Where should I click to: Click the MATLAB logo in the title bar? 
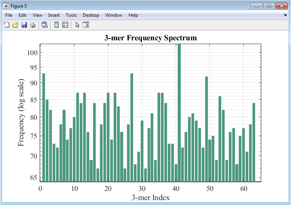tap(6, 6)
